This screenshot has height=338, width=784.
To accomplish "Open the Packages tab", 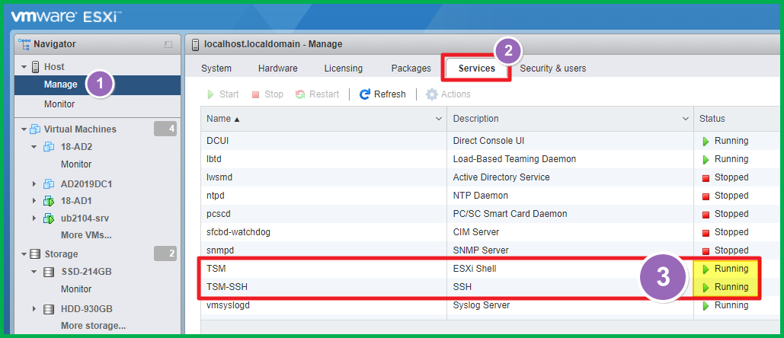I will [411, 69].
